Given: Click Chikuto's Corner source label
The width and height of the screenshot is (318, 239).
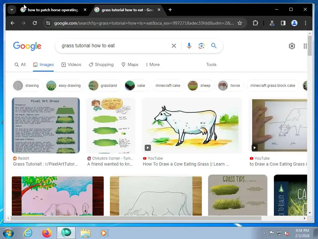Looking at the screenshot, I should click(x=110, y=158).
